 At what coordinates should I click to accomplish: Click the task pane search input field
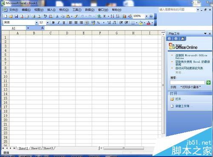pyautogui.click(x=187, y=82)
